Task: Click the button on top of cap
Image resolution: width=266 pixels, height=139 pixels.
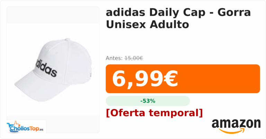Action: coord(67,40)
